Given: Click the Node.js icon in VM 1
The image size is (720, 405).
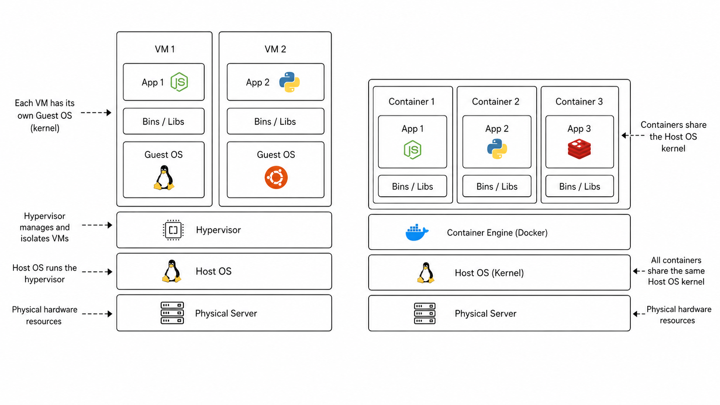Looking at the screenshot, I should point(179,82).
